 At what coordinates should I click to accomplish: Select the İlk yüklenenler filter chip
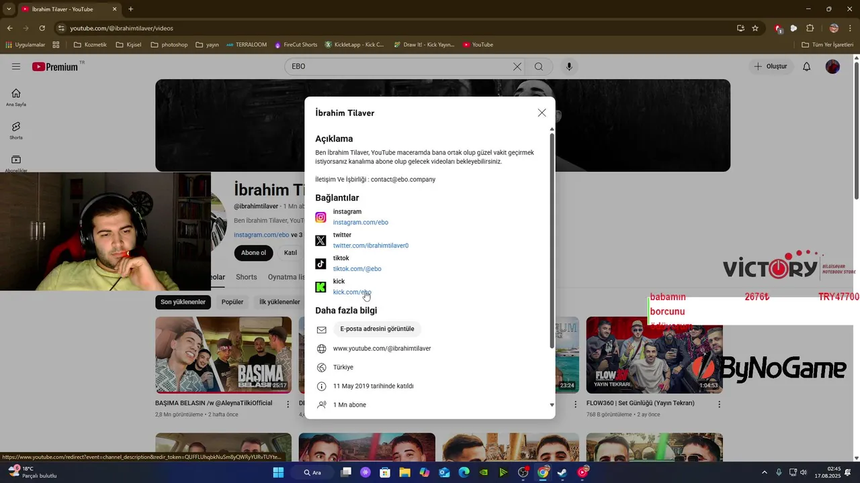(279, 302)
